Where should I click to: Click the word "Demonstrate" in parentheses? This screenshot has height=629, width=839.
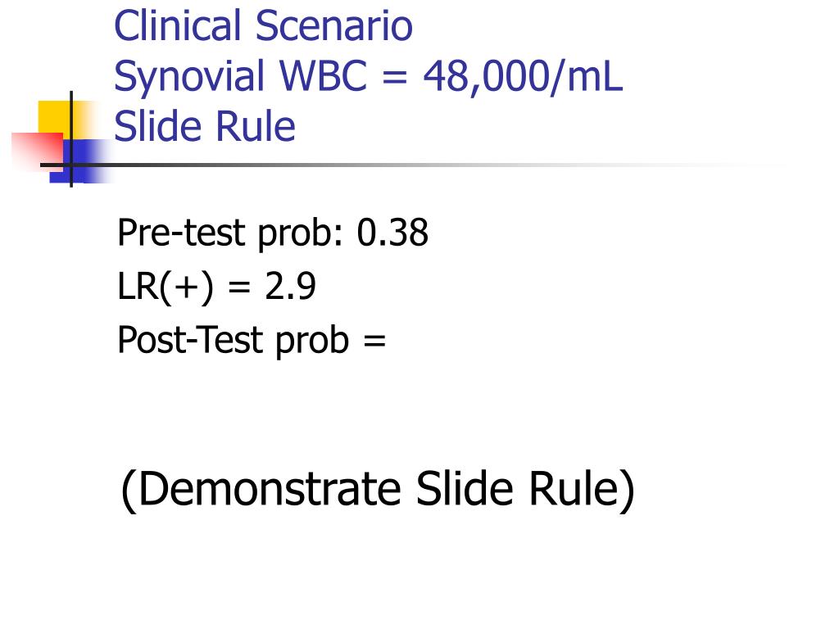click(269, 488)
